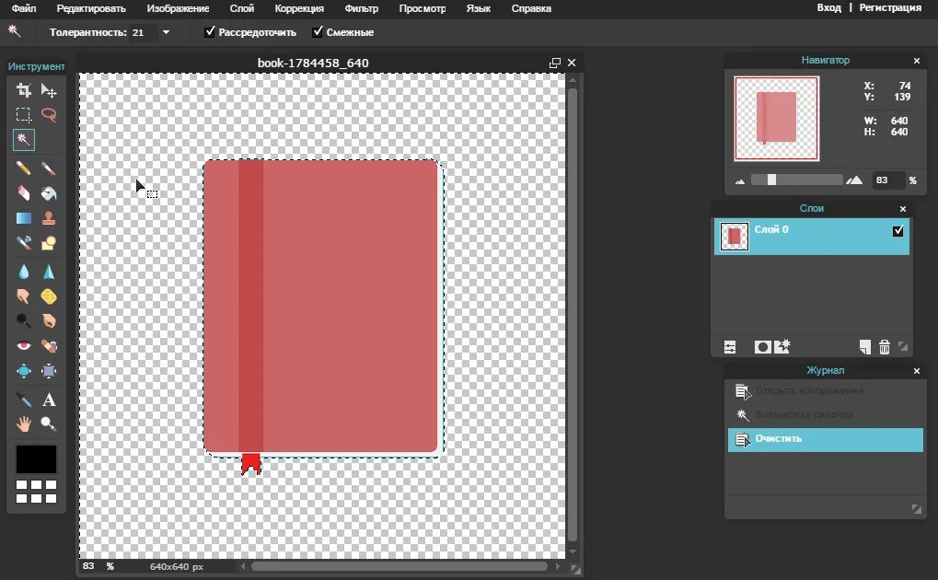
Task: Select Волшебная палочка history entry
Action: (826, 415)
